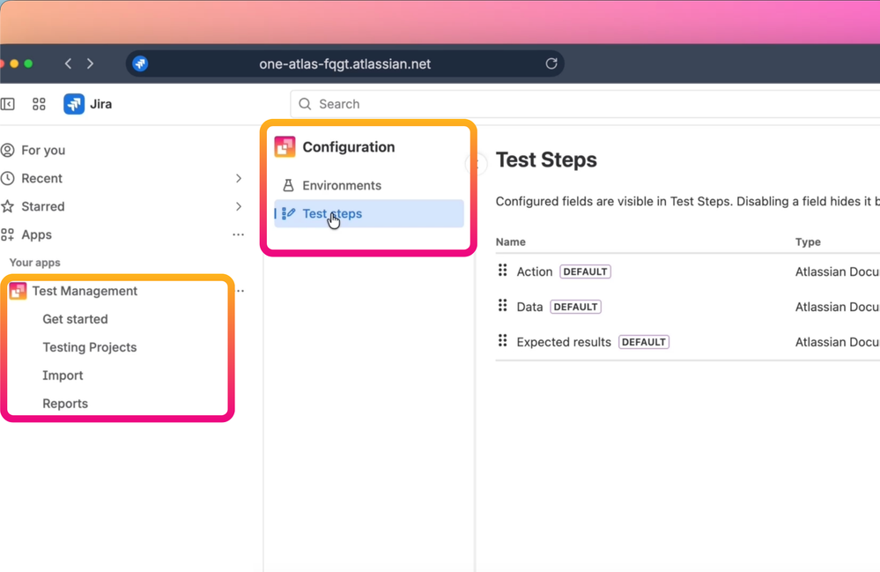The image size is (880, 572).
Task: Focus the Search input field
Action: pyautogui.click(x=585, y=104)
